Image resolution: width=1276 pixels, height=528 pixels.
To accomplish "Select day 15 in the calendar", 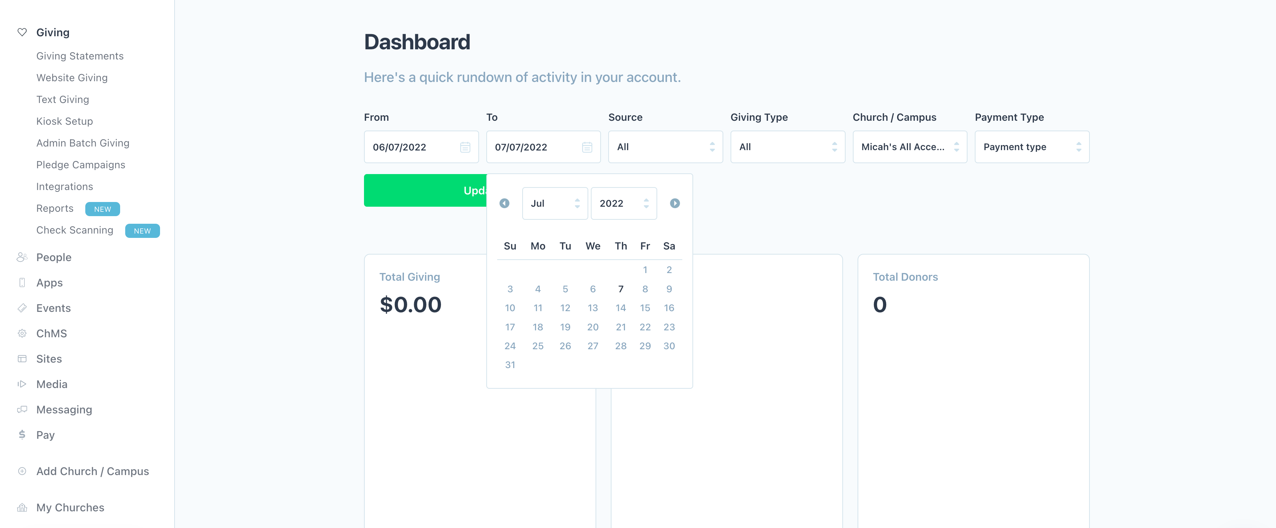I will pyautogui.click(x=645, y=308).
